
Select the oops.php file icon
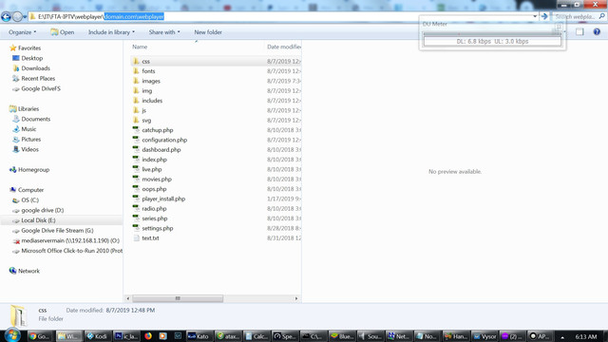136,189
